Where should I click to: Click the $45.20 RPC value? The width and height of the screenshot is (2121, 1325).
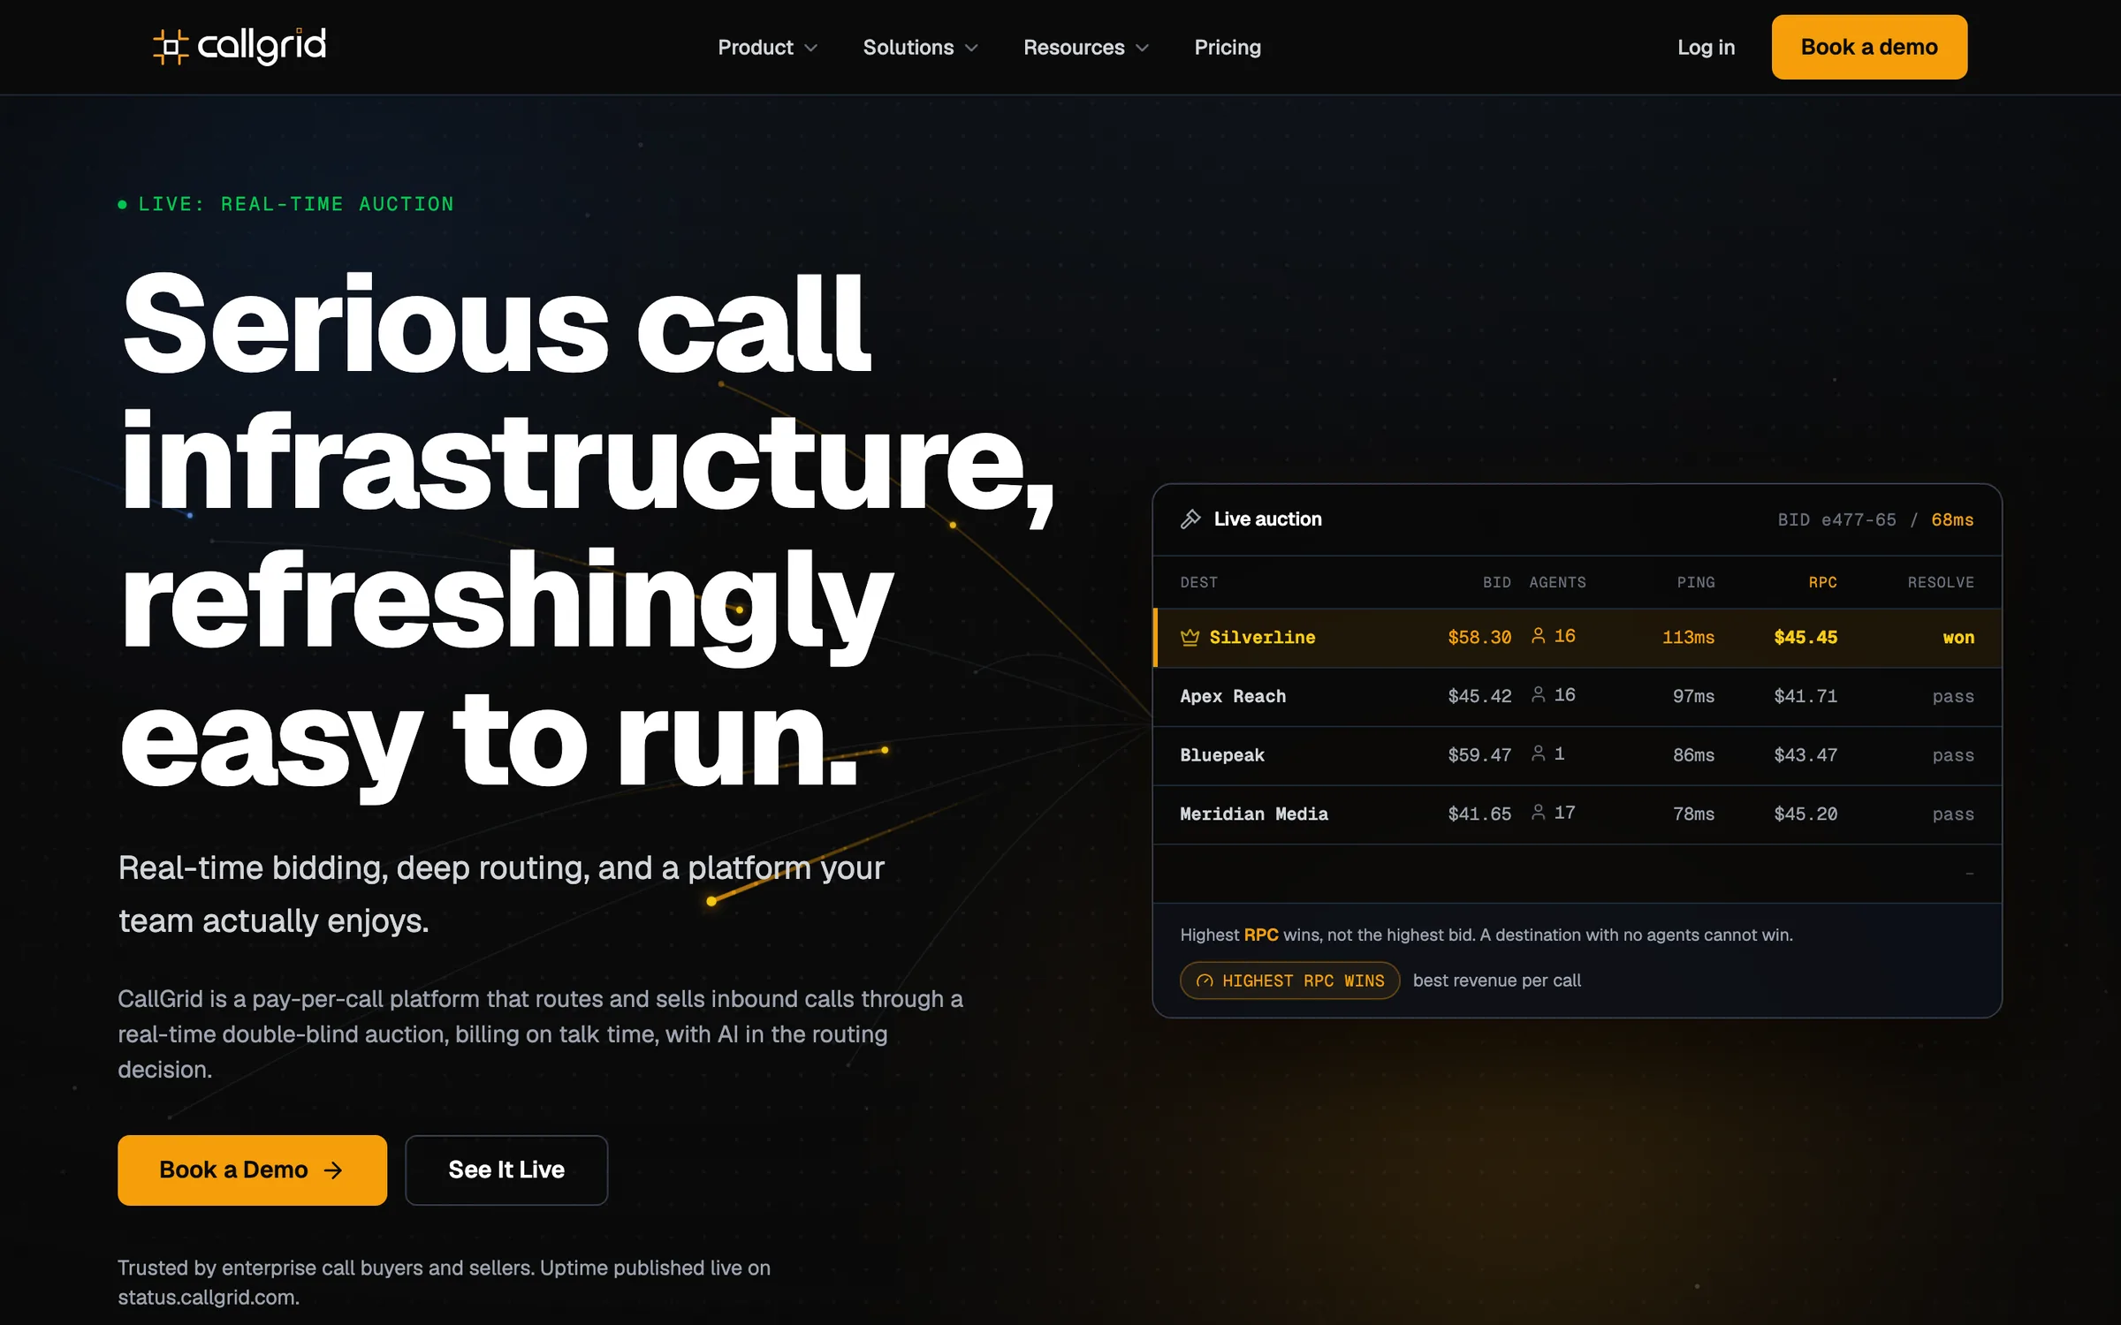(x=1806, y=814)
